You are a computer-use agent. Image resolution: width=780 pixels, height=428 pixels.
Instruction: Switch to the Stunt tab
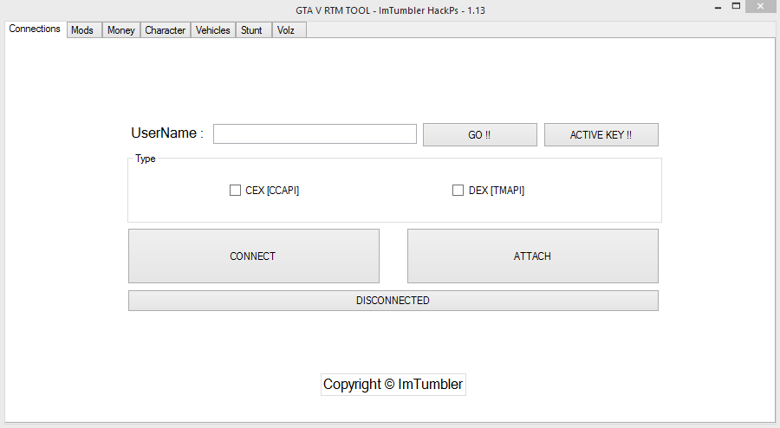coord(251,30)
